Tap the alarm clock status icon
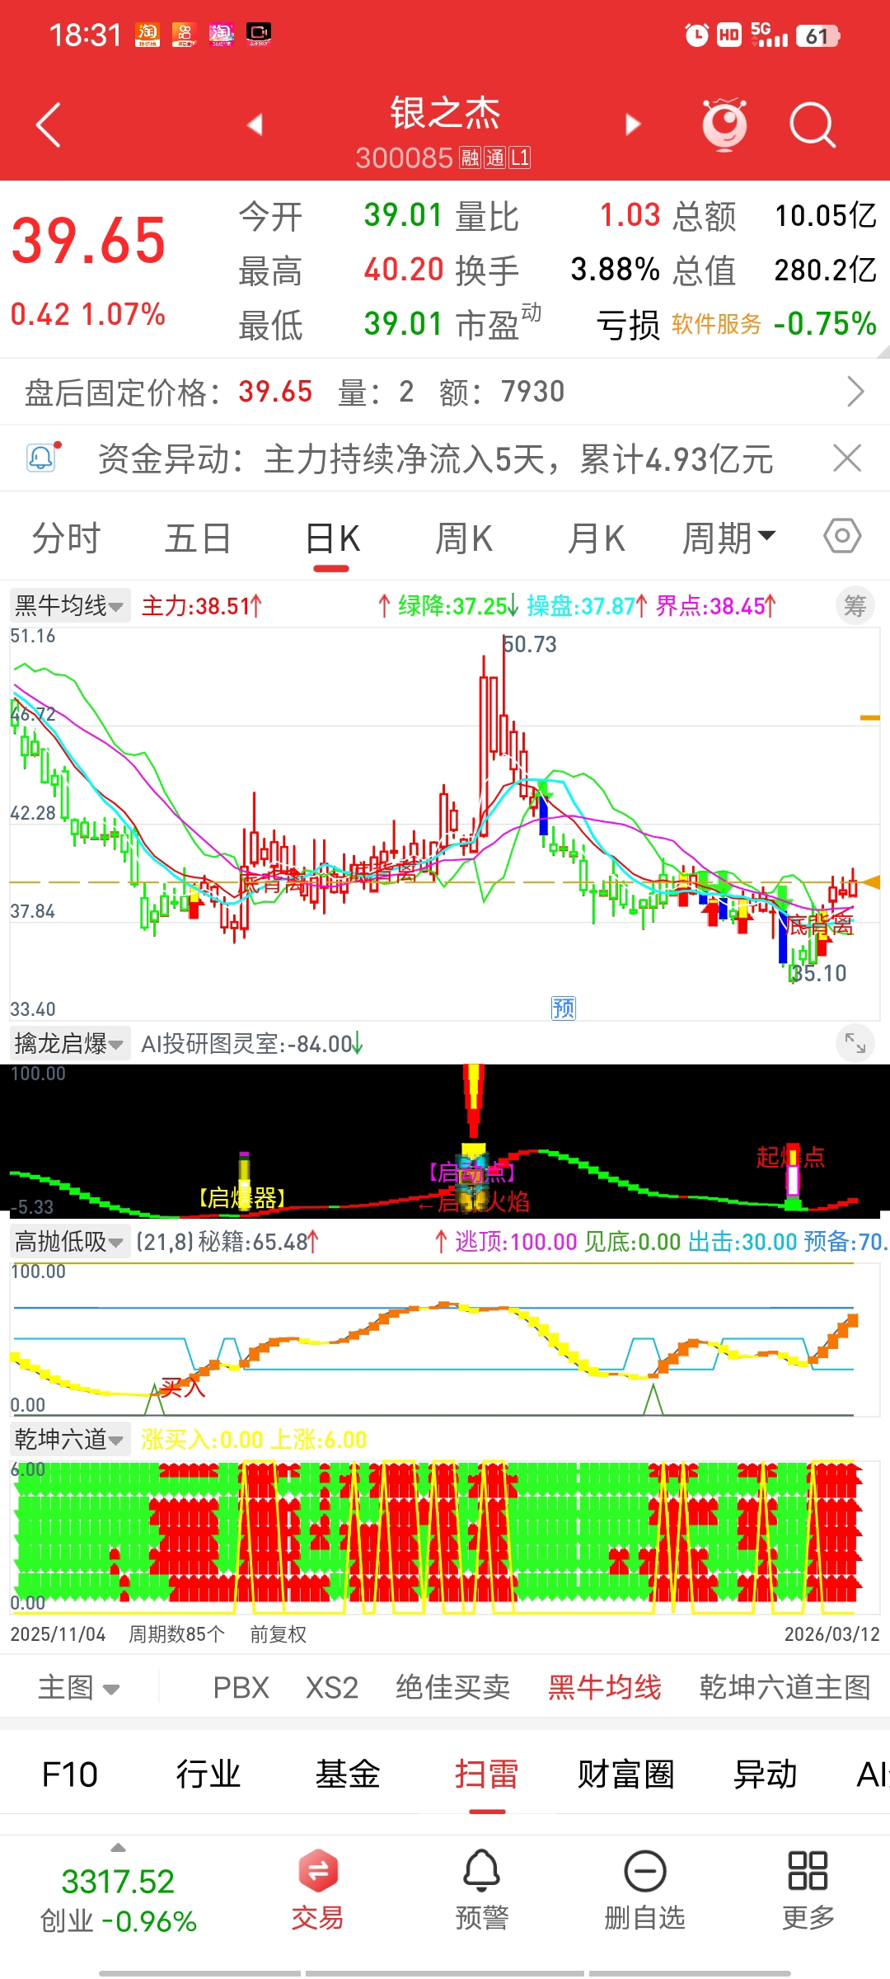This screenshot has height=1979, width=890. [x=697, y=35]
